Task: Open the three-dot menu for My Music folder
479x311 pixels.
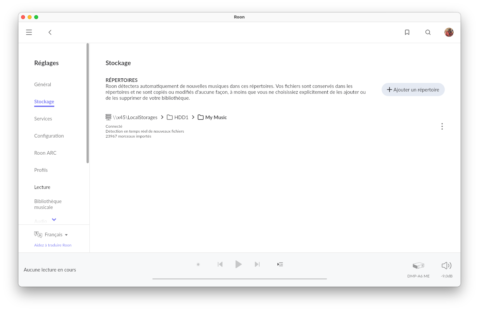Action: click(x=442, y=126)
